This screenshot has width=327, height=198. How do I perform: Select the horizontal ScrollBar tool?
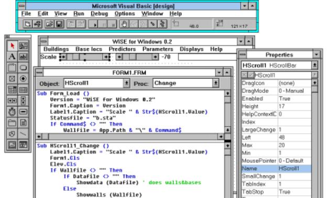(12, 101)
